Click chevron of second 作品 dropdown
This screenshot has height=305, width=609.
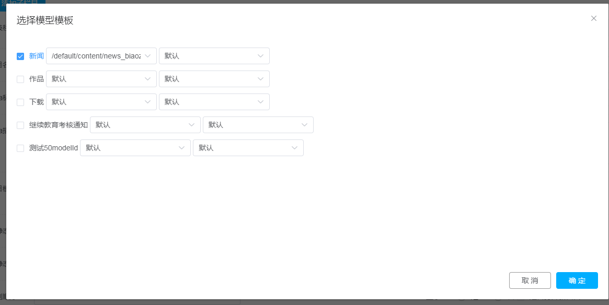261,79
